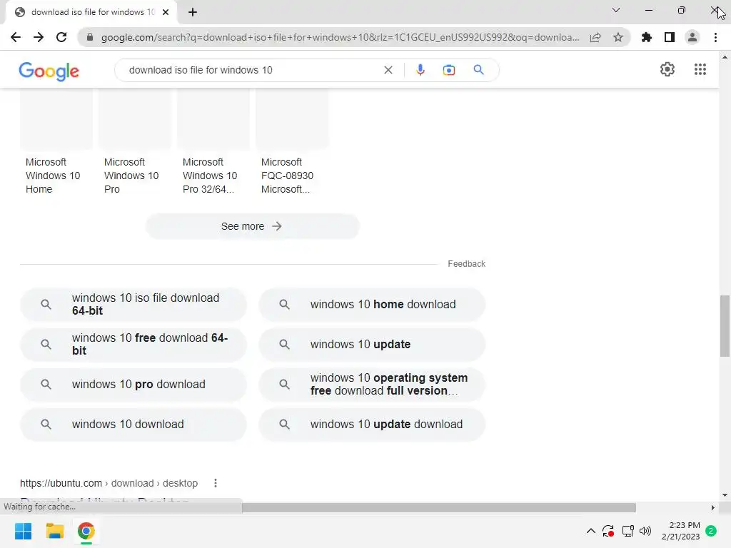Screen dimensions: 731x548
Task: Open the notification badge showing 2
Action: point(711,531)
